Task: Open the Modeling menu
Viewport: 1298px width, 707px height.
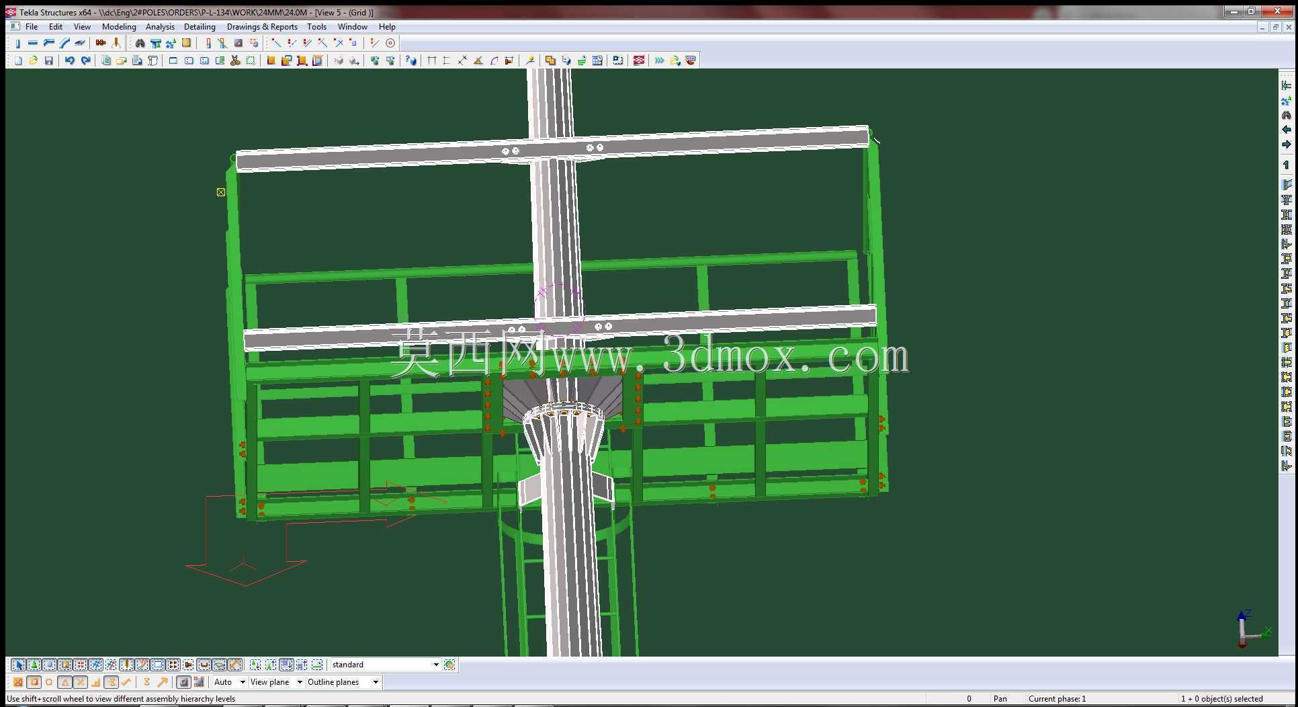Action: [x=119, y=27]
